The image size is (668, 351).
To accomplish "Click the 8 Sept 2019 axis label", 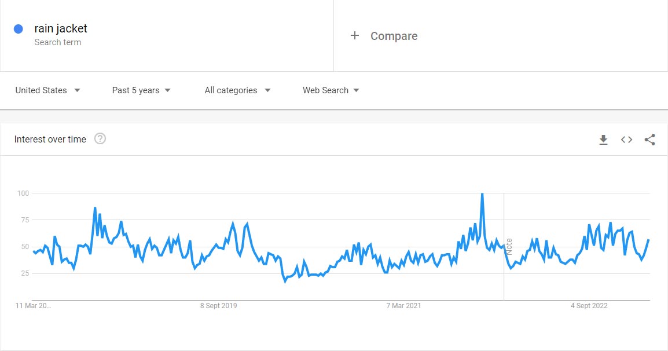I will click(219, 306).
